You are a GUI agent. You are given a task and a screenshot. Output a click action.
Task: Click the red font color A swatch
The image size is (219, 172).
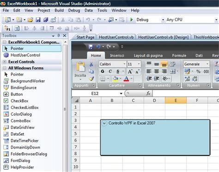(126, 79)
